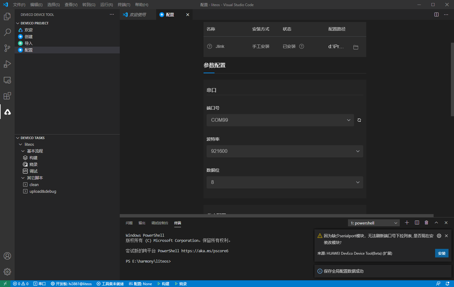Open Remote Explorer view
Viewport: 454px width, 287px height.
7,80
